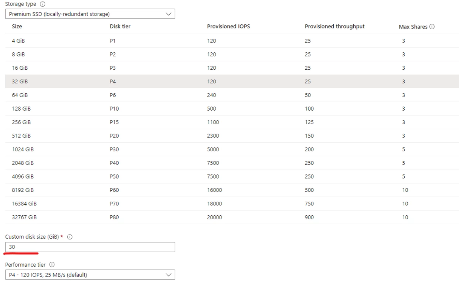Select the 64 GiB size row
Image resolution: width=459 pixels, height=281 pixels.
[232, 95]
